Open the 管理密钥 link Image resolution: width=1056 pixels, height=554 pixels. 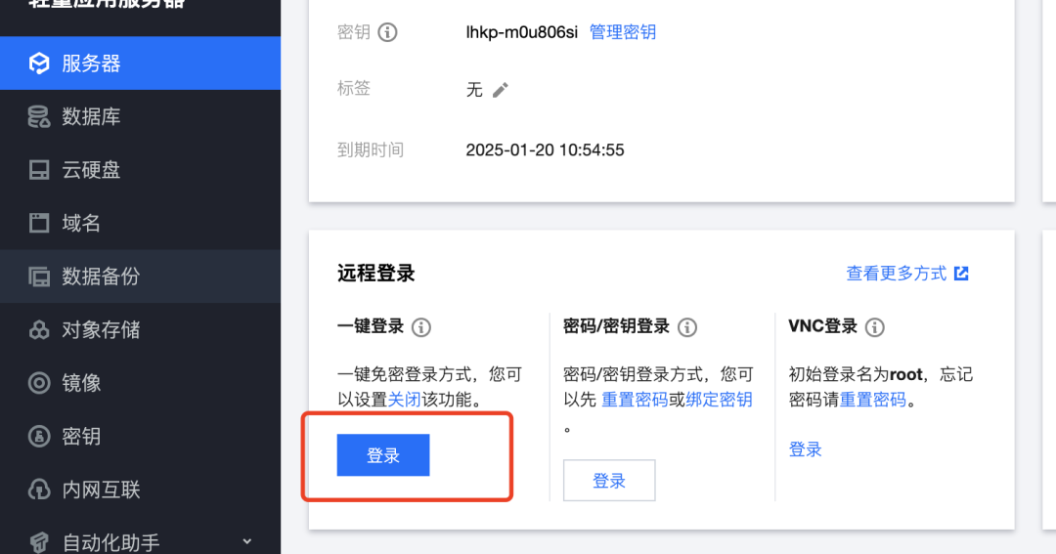pos(623,32)
